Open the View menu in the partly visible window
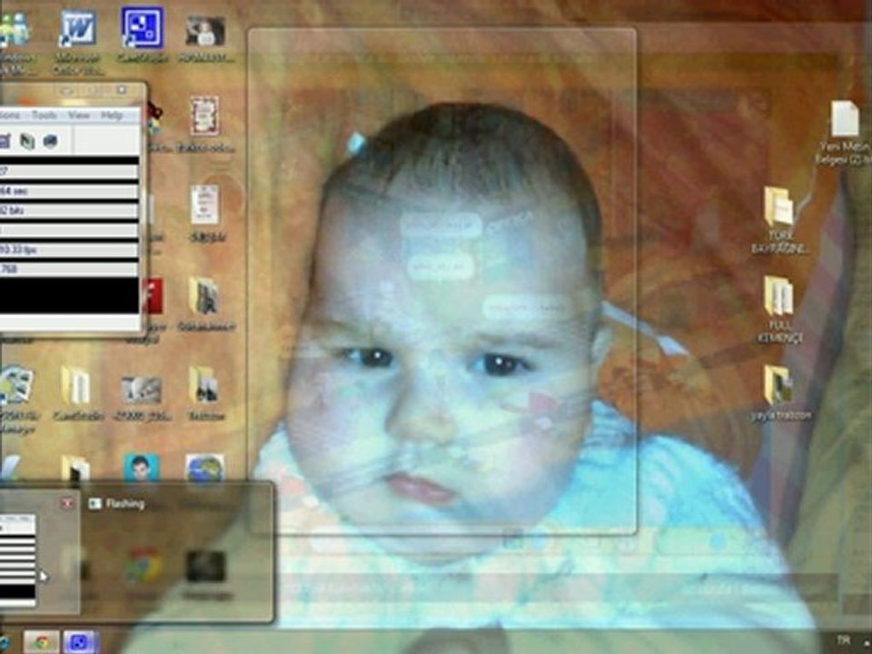This screenshot has height=654, width=872. [78, 115]
